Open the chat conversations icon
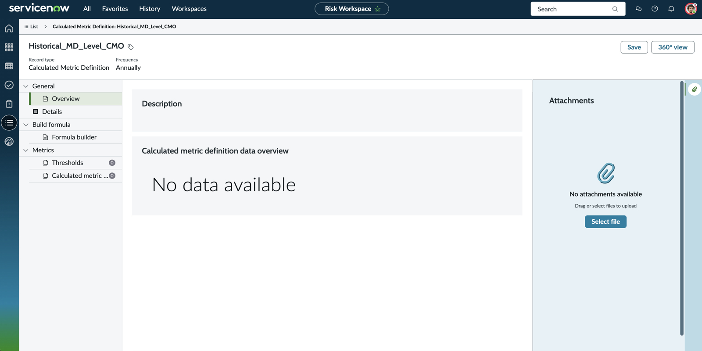The width and height of the screenshot is (702, 351). (638, 9)
